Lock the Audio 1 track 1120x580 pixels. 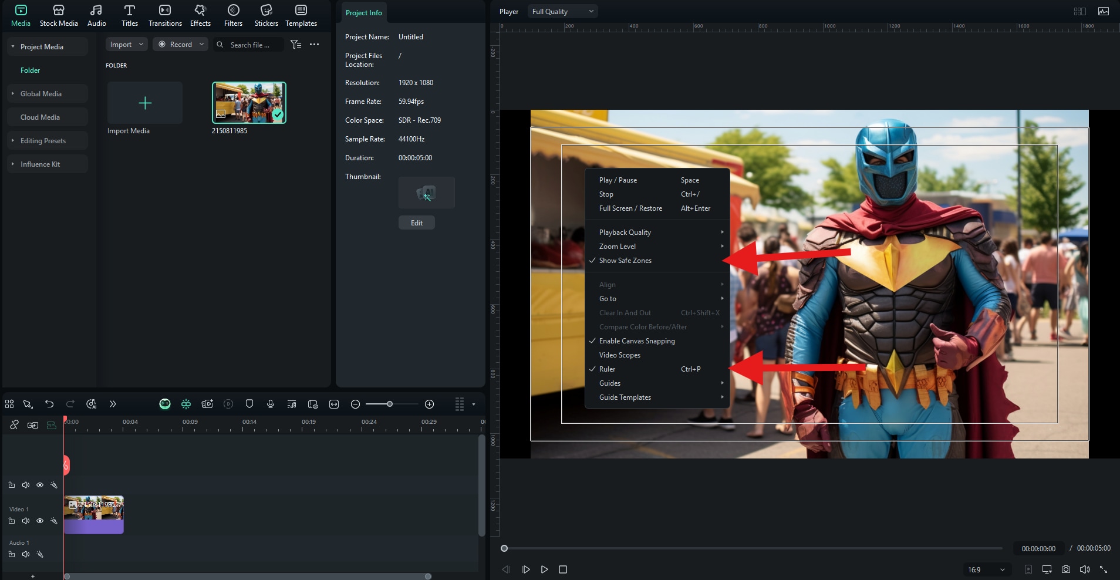point(12,554)
